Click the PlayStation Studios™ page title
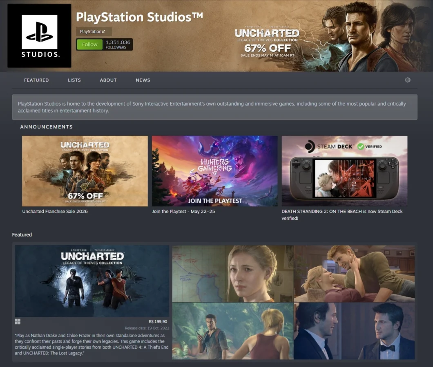Screen dimensions: 433x367 (139, 17)
